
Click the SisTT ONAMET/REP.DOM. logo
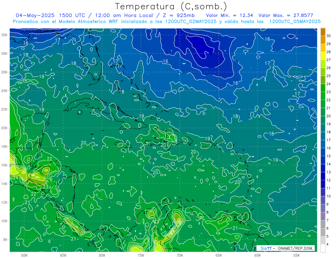pos(285,248)
